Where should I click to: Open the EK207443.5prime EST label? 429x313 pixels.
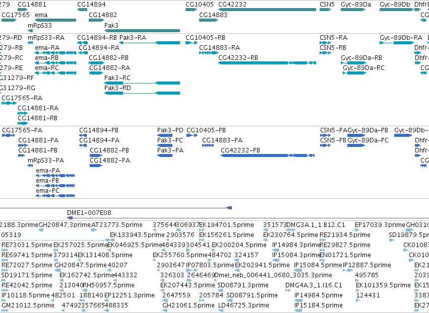pyautogui.click(x=188, y=285)
